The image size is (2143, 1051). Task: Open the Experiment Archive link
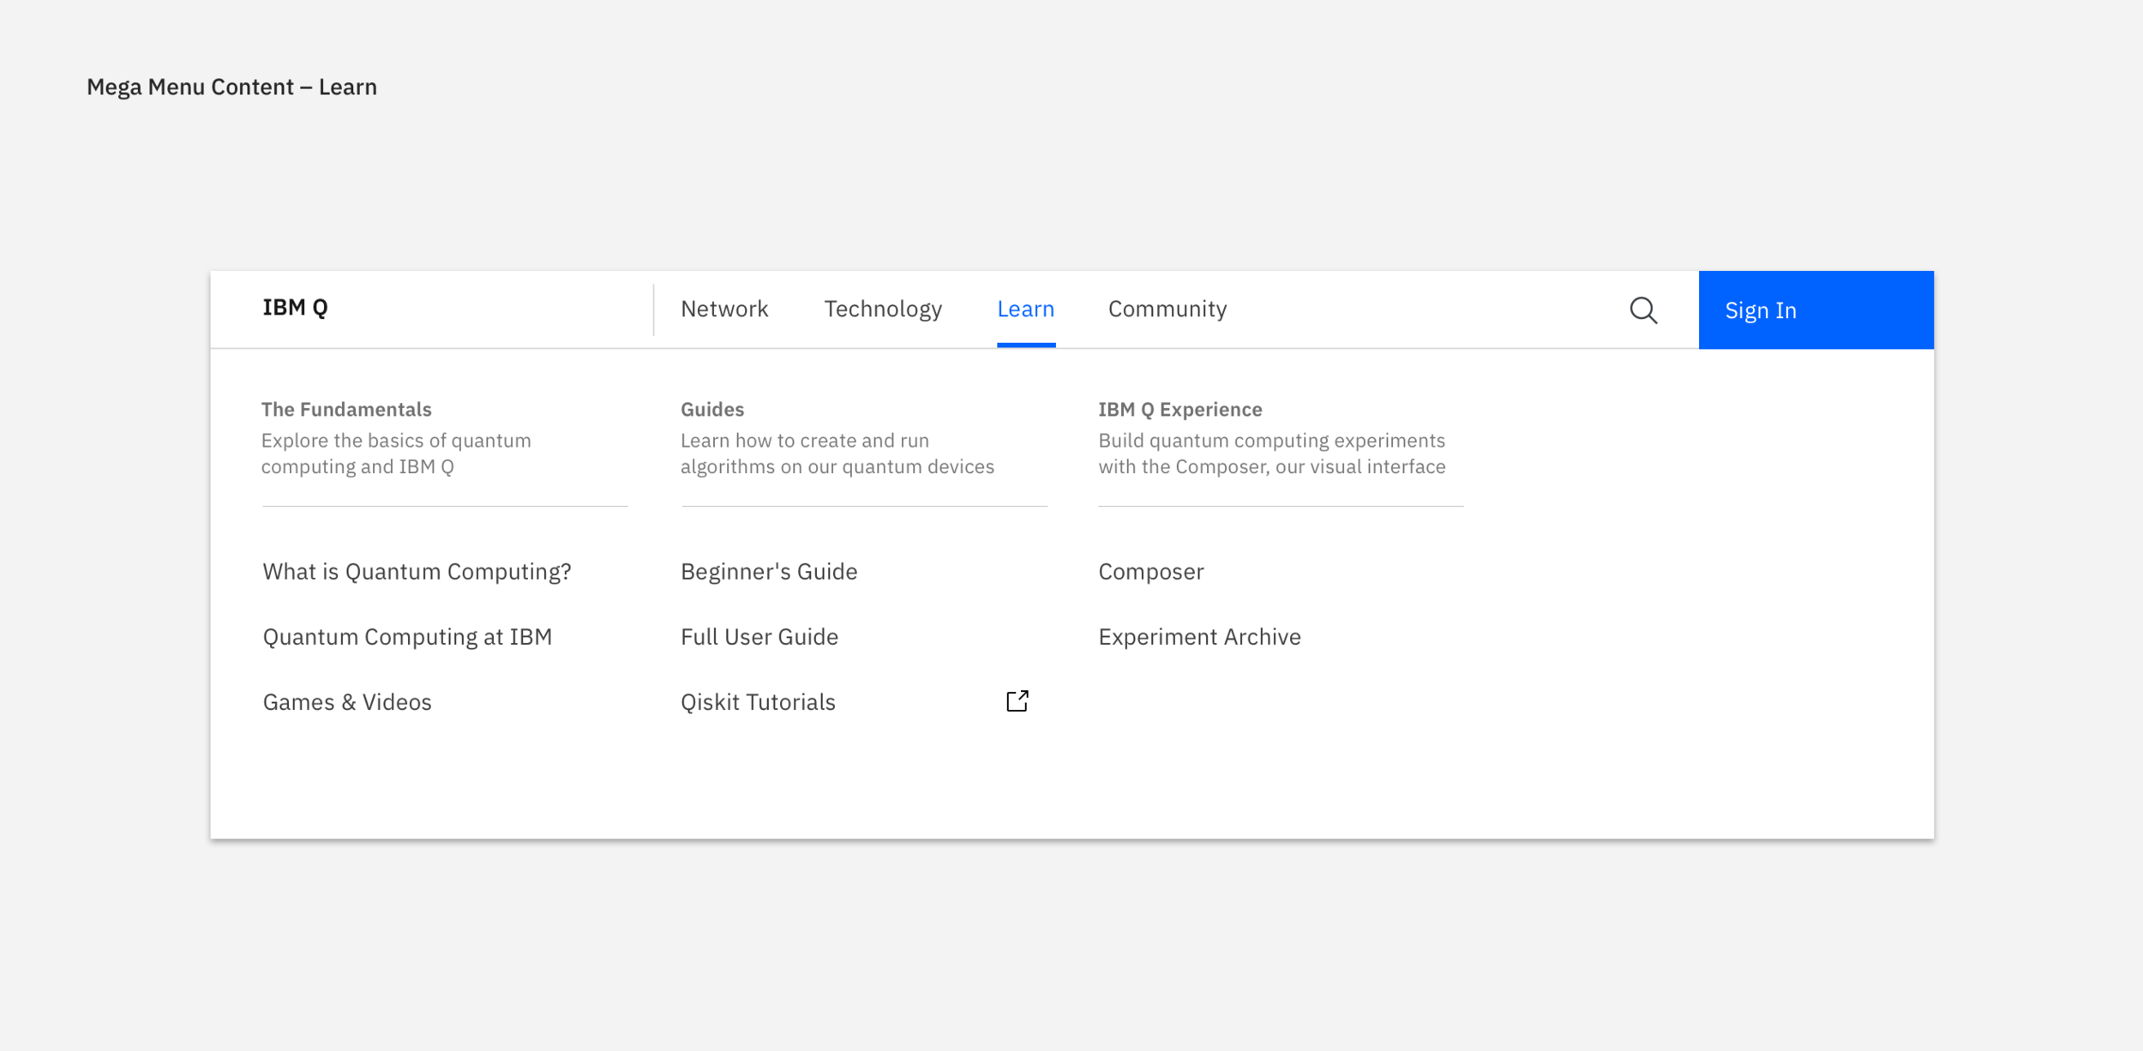click(1198, 637)
